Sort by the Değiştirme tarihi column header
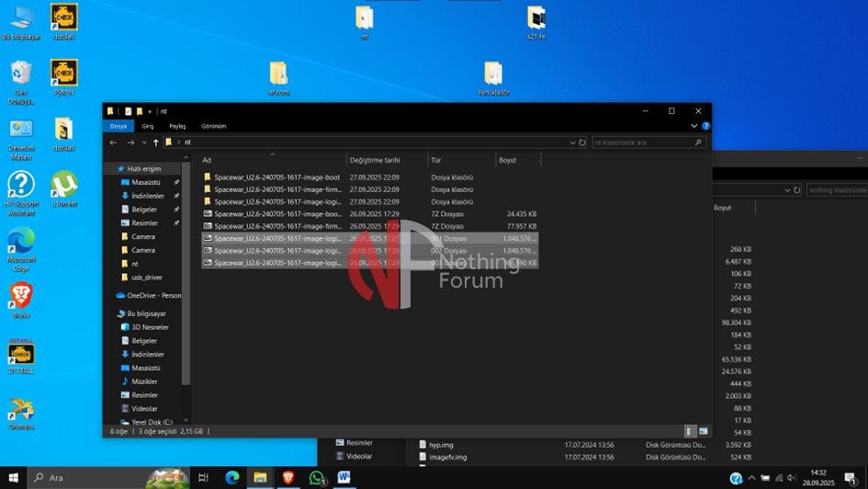868x489 pixels. 375,160
